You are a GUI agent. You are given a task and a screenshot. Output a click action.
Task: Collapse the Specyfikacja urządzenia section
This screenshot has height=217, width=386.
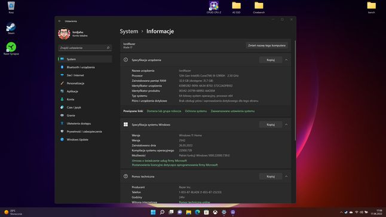coord(286,60)
